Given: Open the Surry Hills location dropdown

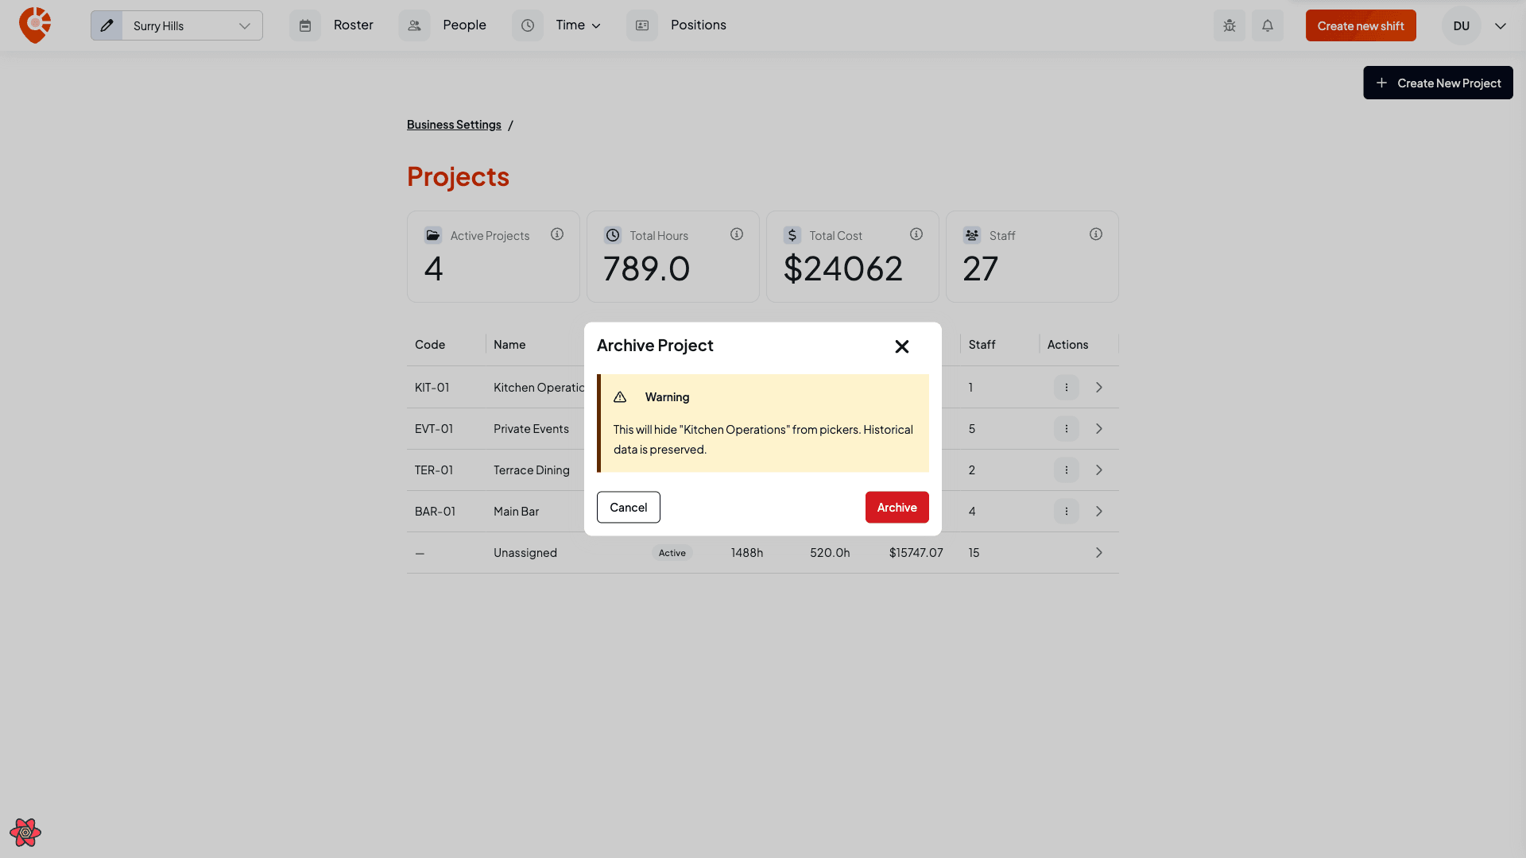Looking at the screenshot, I should point(192,25).
